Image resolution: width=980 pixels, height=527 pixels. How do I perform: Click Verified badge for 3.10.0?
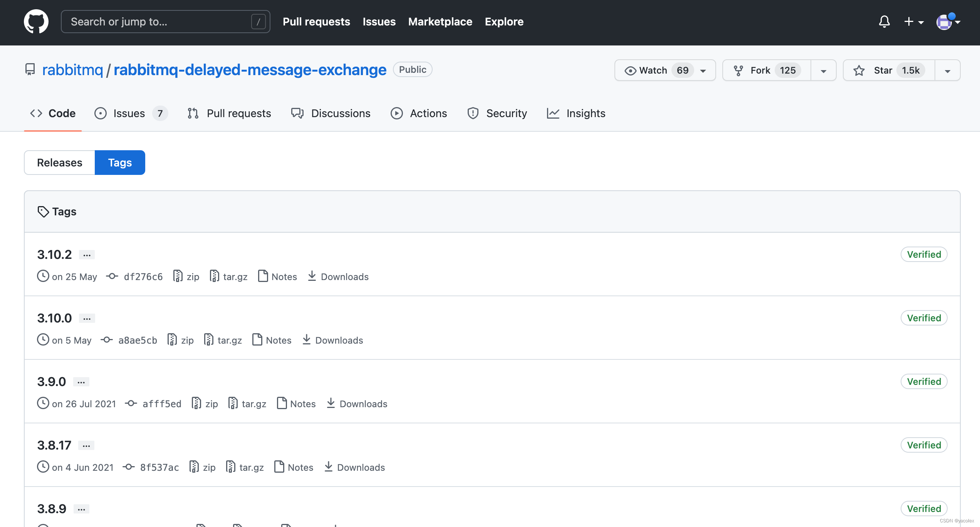coord(924,318)
